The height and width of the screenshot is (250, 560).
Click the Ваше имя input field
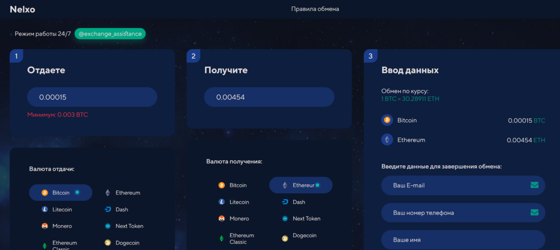463,240
